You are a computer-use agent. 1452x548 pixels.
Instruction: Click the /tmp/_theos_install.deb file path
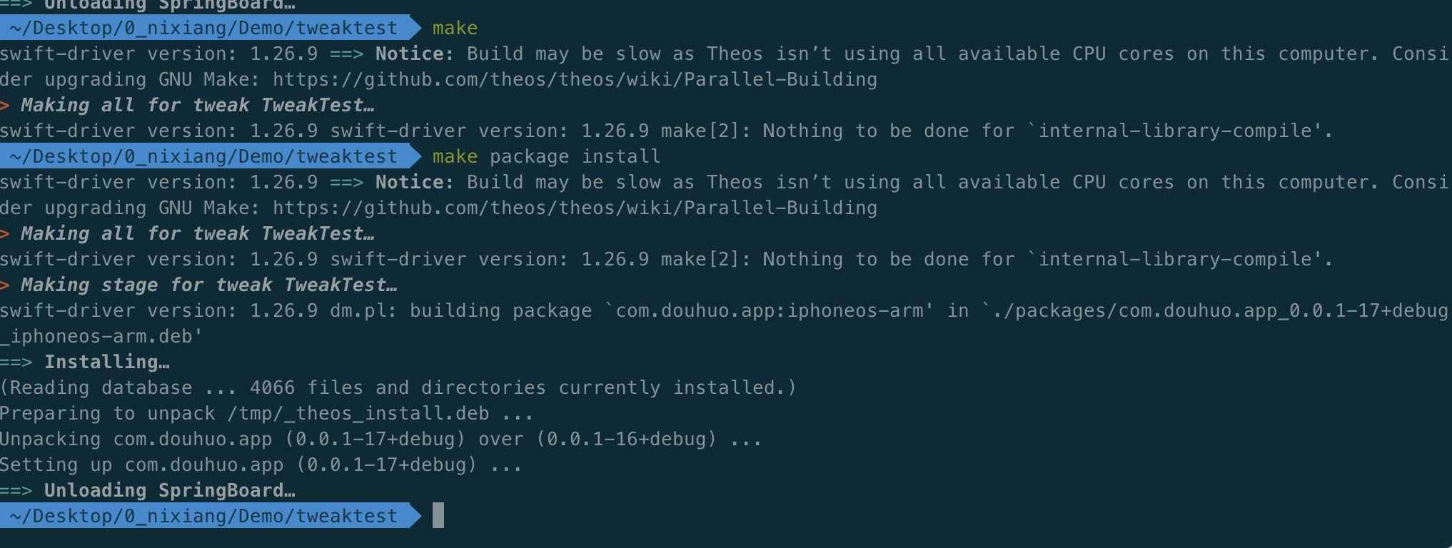(358, 413)
